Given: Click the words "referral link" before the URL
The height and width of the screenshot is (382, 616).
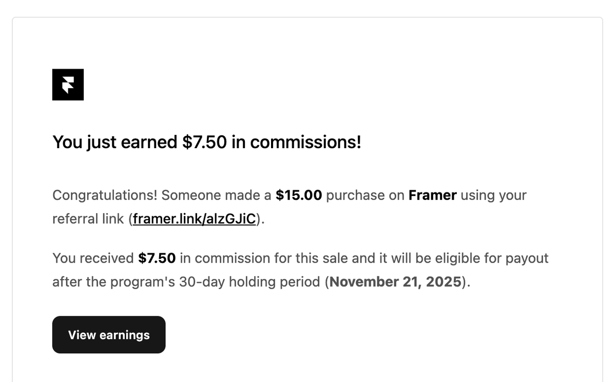Looking at the screenshot, I should pyautogui.click(x=88, y=219).
